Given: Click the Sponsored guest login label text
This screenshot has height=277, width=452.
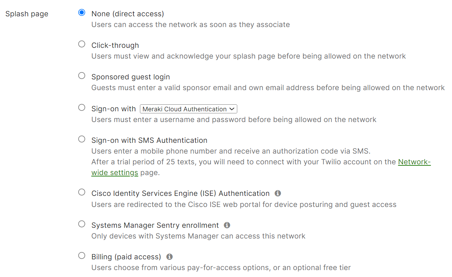Looking at the screenshot, I should 131,77.
